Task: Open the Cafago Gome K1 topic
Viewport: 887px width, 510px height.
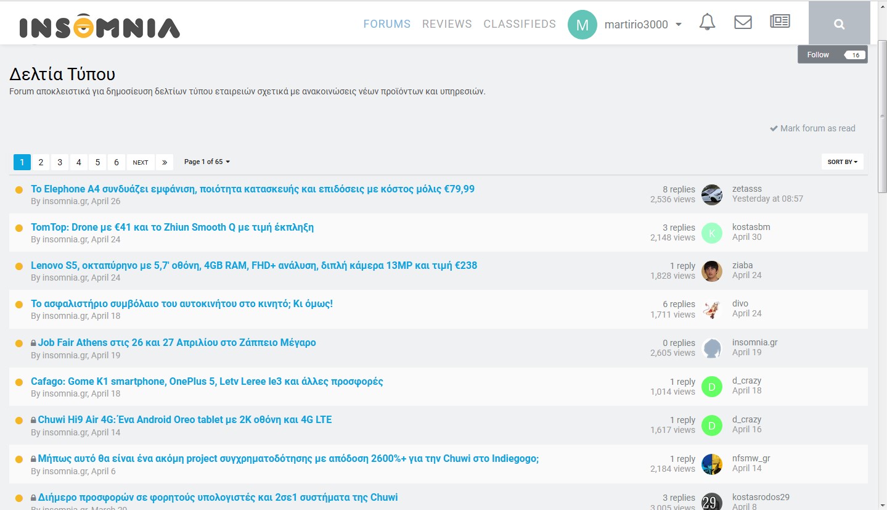Action: point(207,381)
